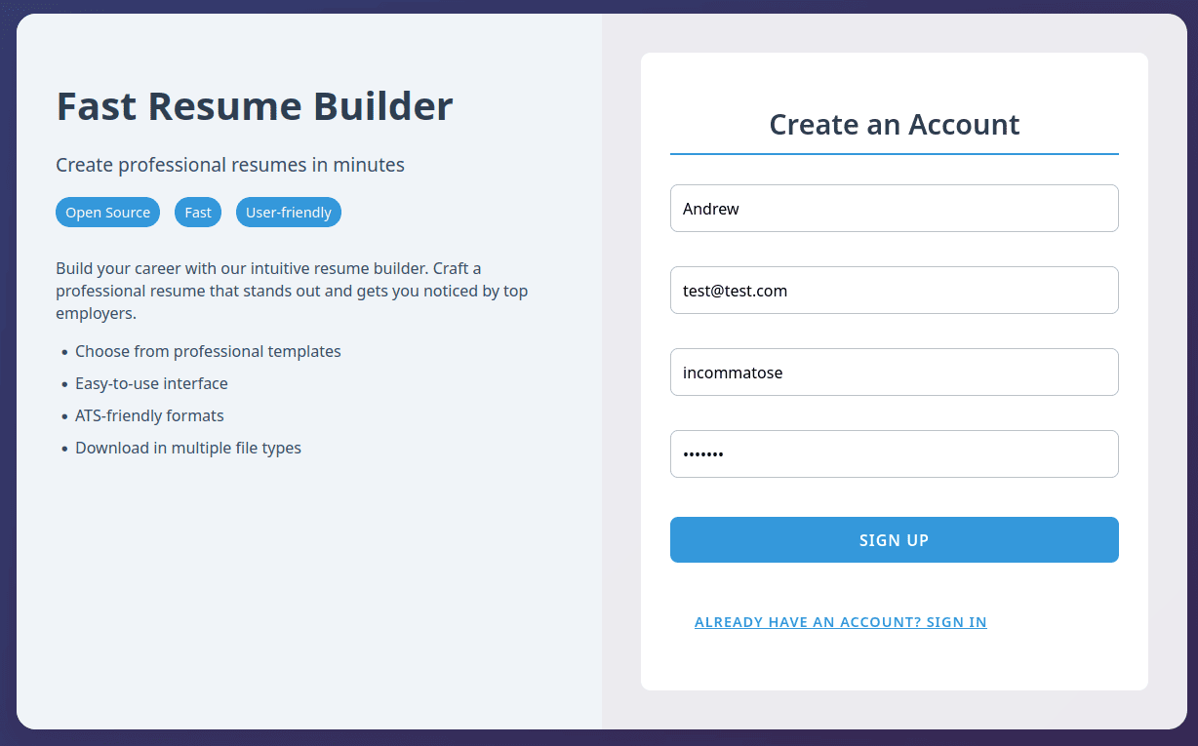
Task: Click the User-friendly tag badge
Action: pyautogui.click(x=289, y=213)
